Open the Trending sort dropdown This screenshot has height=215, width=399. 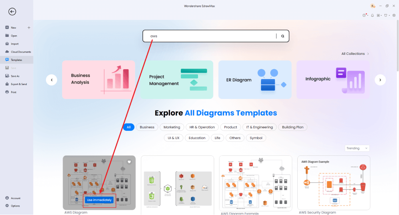click(x=357, y=148)
